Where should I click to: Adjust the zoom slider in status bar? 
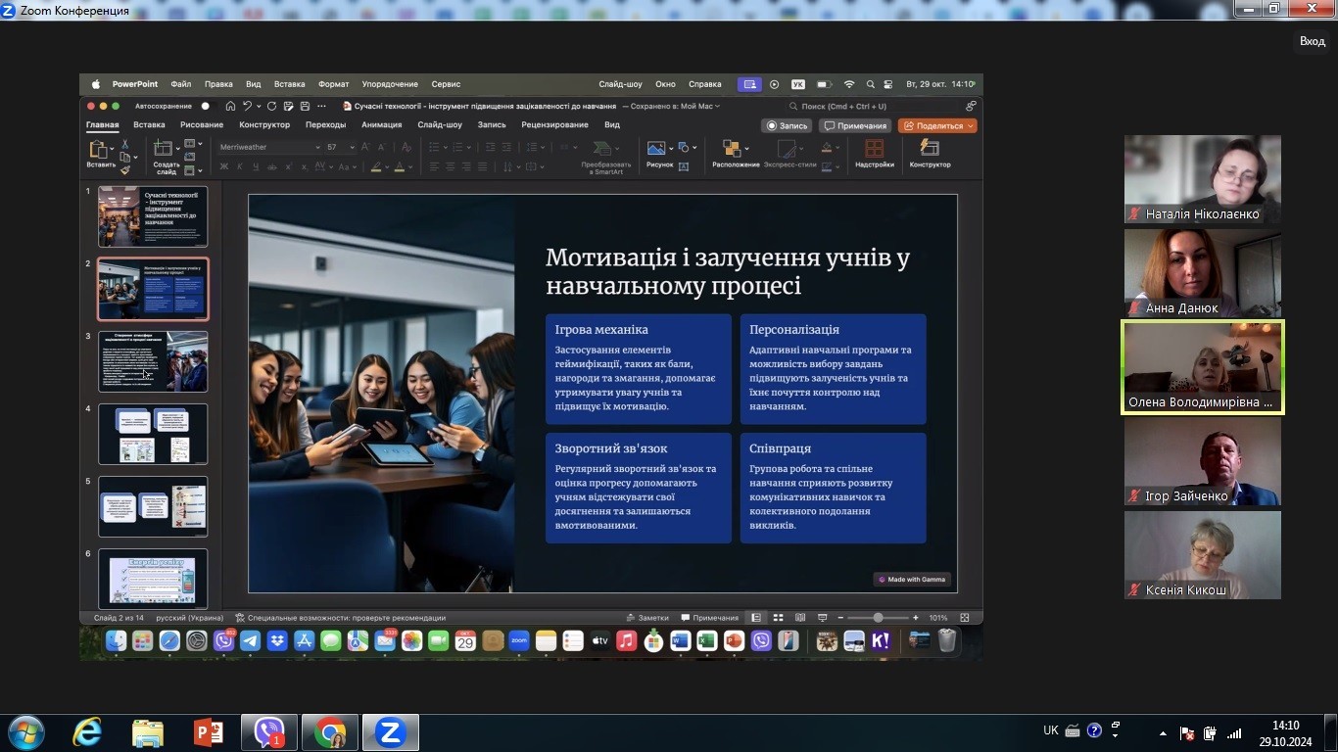(x=878, y=618)
